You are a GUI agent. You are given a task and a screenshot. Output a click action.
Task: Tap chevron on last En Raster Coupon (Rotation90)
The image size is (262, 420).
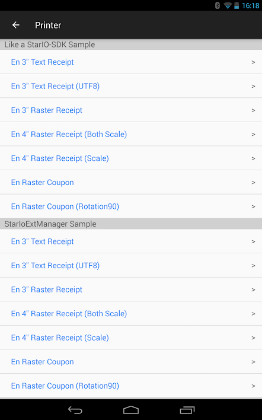253,386
